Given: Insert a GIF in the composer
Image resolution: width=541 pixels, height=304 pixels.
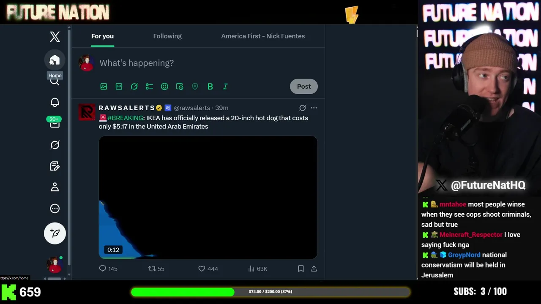Looking at the screenshot, I should pos(119,87).
